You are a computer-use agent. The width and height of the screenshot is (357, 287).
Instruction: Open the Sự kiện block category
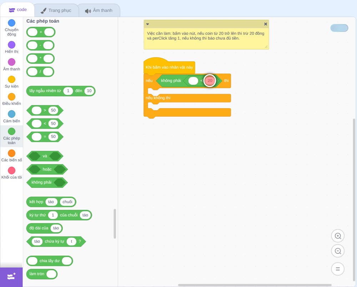click(12, 82)
